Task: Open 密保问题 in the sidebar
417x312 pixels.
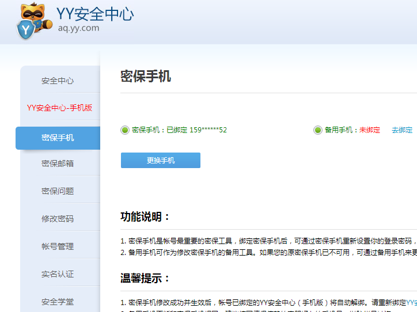Action: click(x=58, y=191)
